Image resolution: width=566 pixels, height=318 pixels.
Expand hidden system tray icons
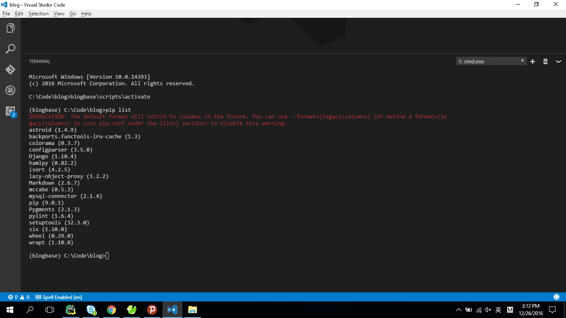(458, 309)
